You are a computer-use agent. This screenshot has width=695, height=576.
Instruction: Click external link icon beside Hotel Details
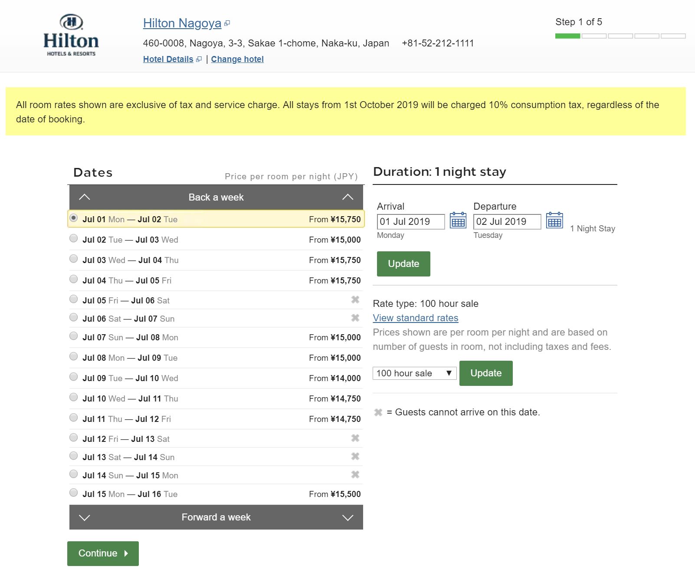pos(199,59)
